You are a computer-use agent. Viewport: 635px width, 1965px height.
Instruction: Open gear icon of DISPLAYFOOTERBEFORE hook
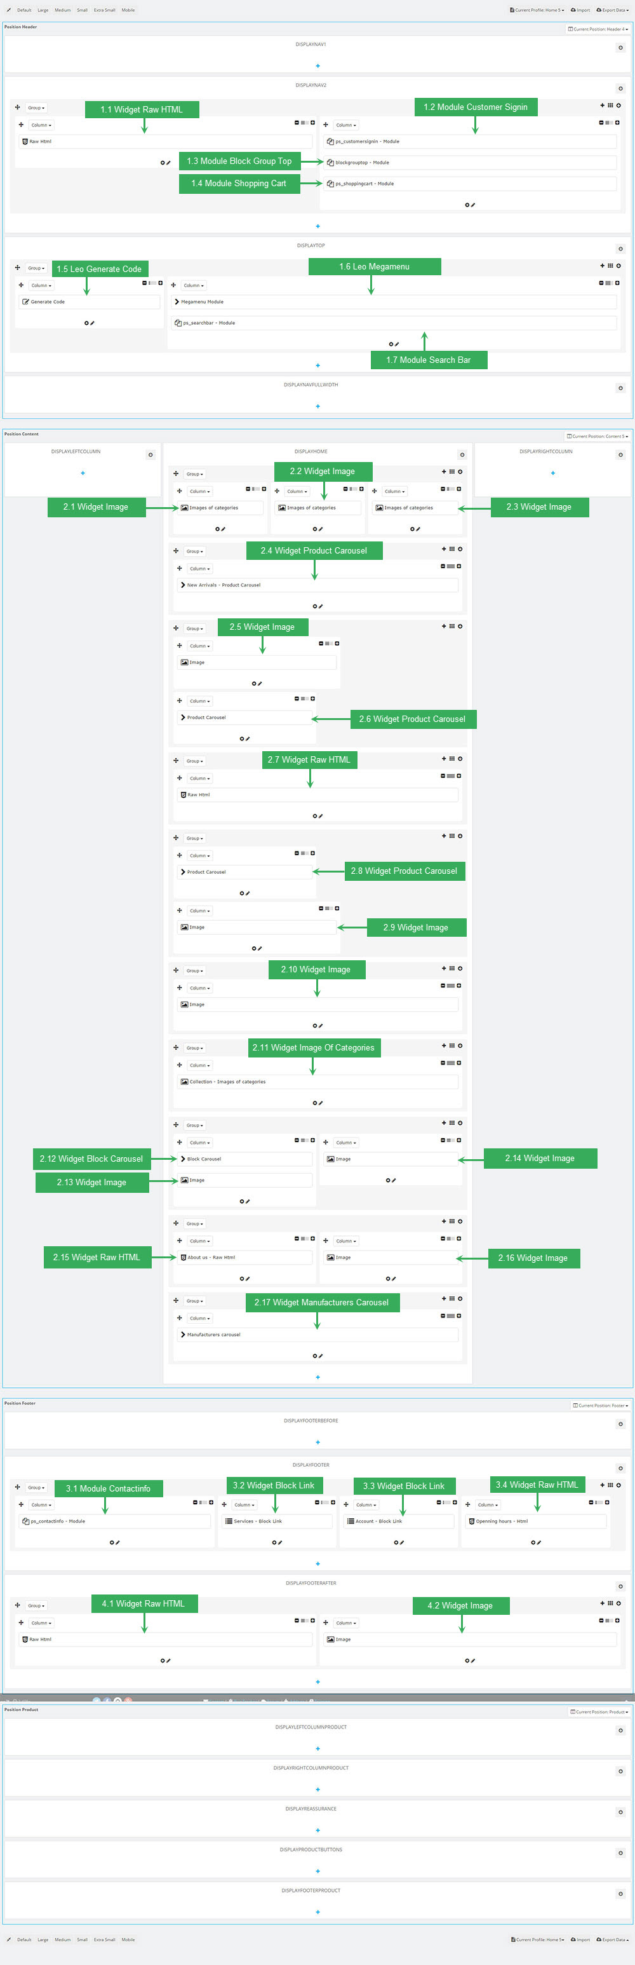pos(620,1424)
